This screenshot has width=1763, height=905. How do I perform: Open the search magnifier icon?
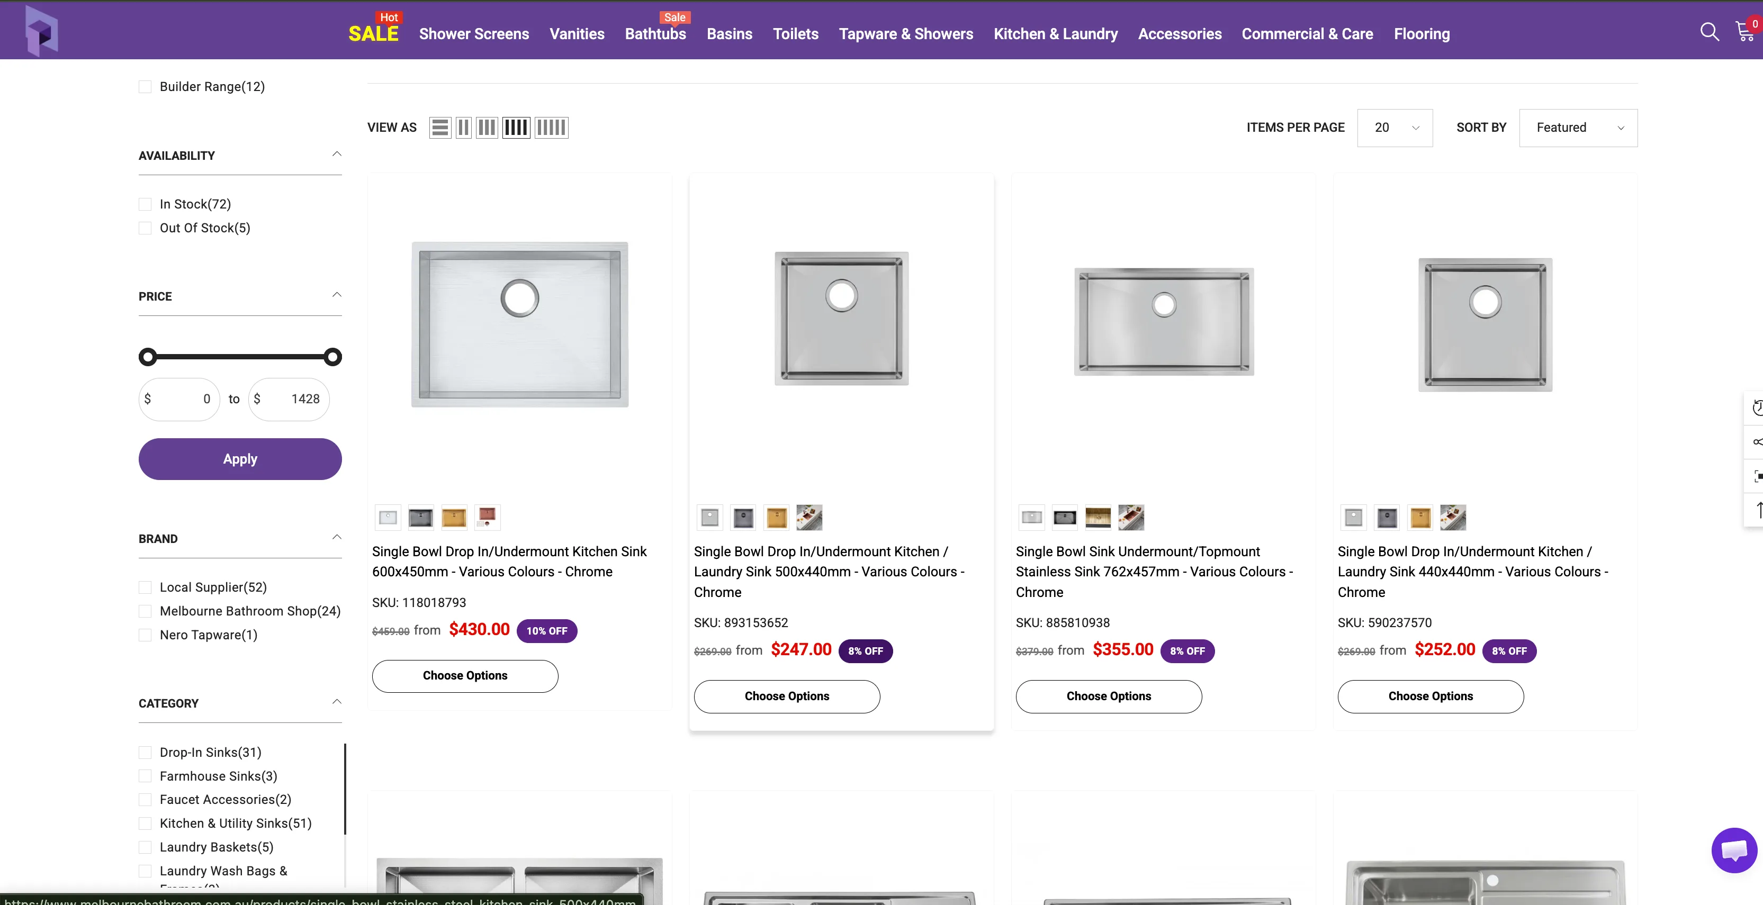click(1709, 32)
